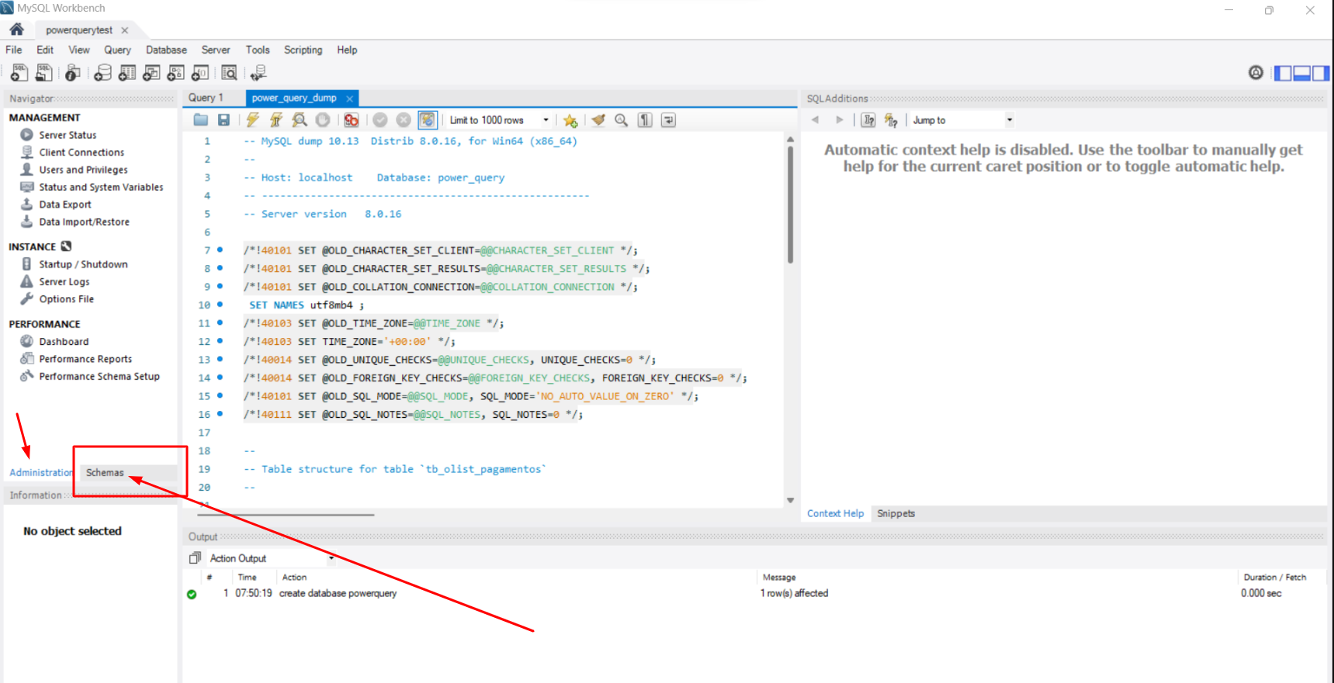Screen dimensions: 1334x683
Task: Open Server Logs
Action: pos(64,282)
